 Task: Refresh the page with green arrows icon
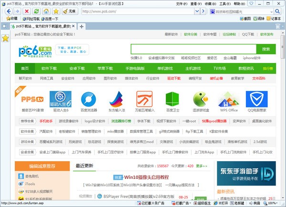point(37,11)
